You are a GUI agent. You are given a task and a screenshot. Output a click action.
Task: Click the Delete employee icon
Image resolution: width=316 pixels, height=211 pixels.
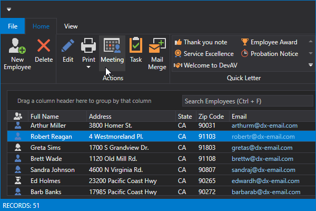point(44,46)
